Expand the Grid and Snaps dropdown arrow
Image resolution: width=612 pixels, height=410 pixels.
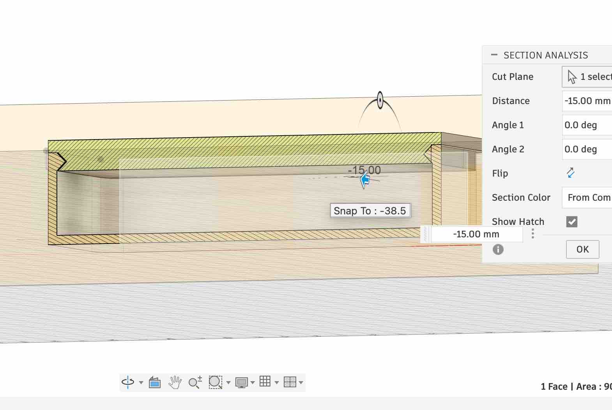[x=277, y=383]
